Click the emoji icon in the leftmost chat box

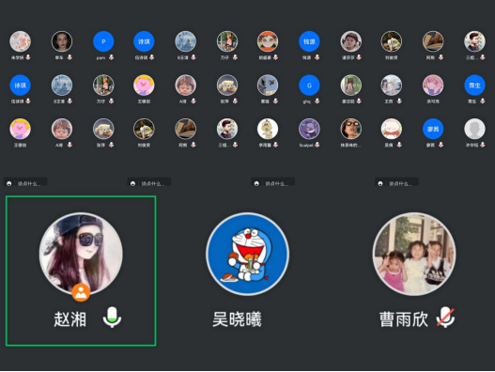9,183
